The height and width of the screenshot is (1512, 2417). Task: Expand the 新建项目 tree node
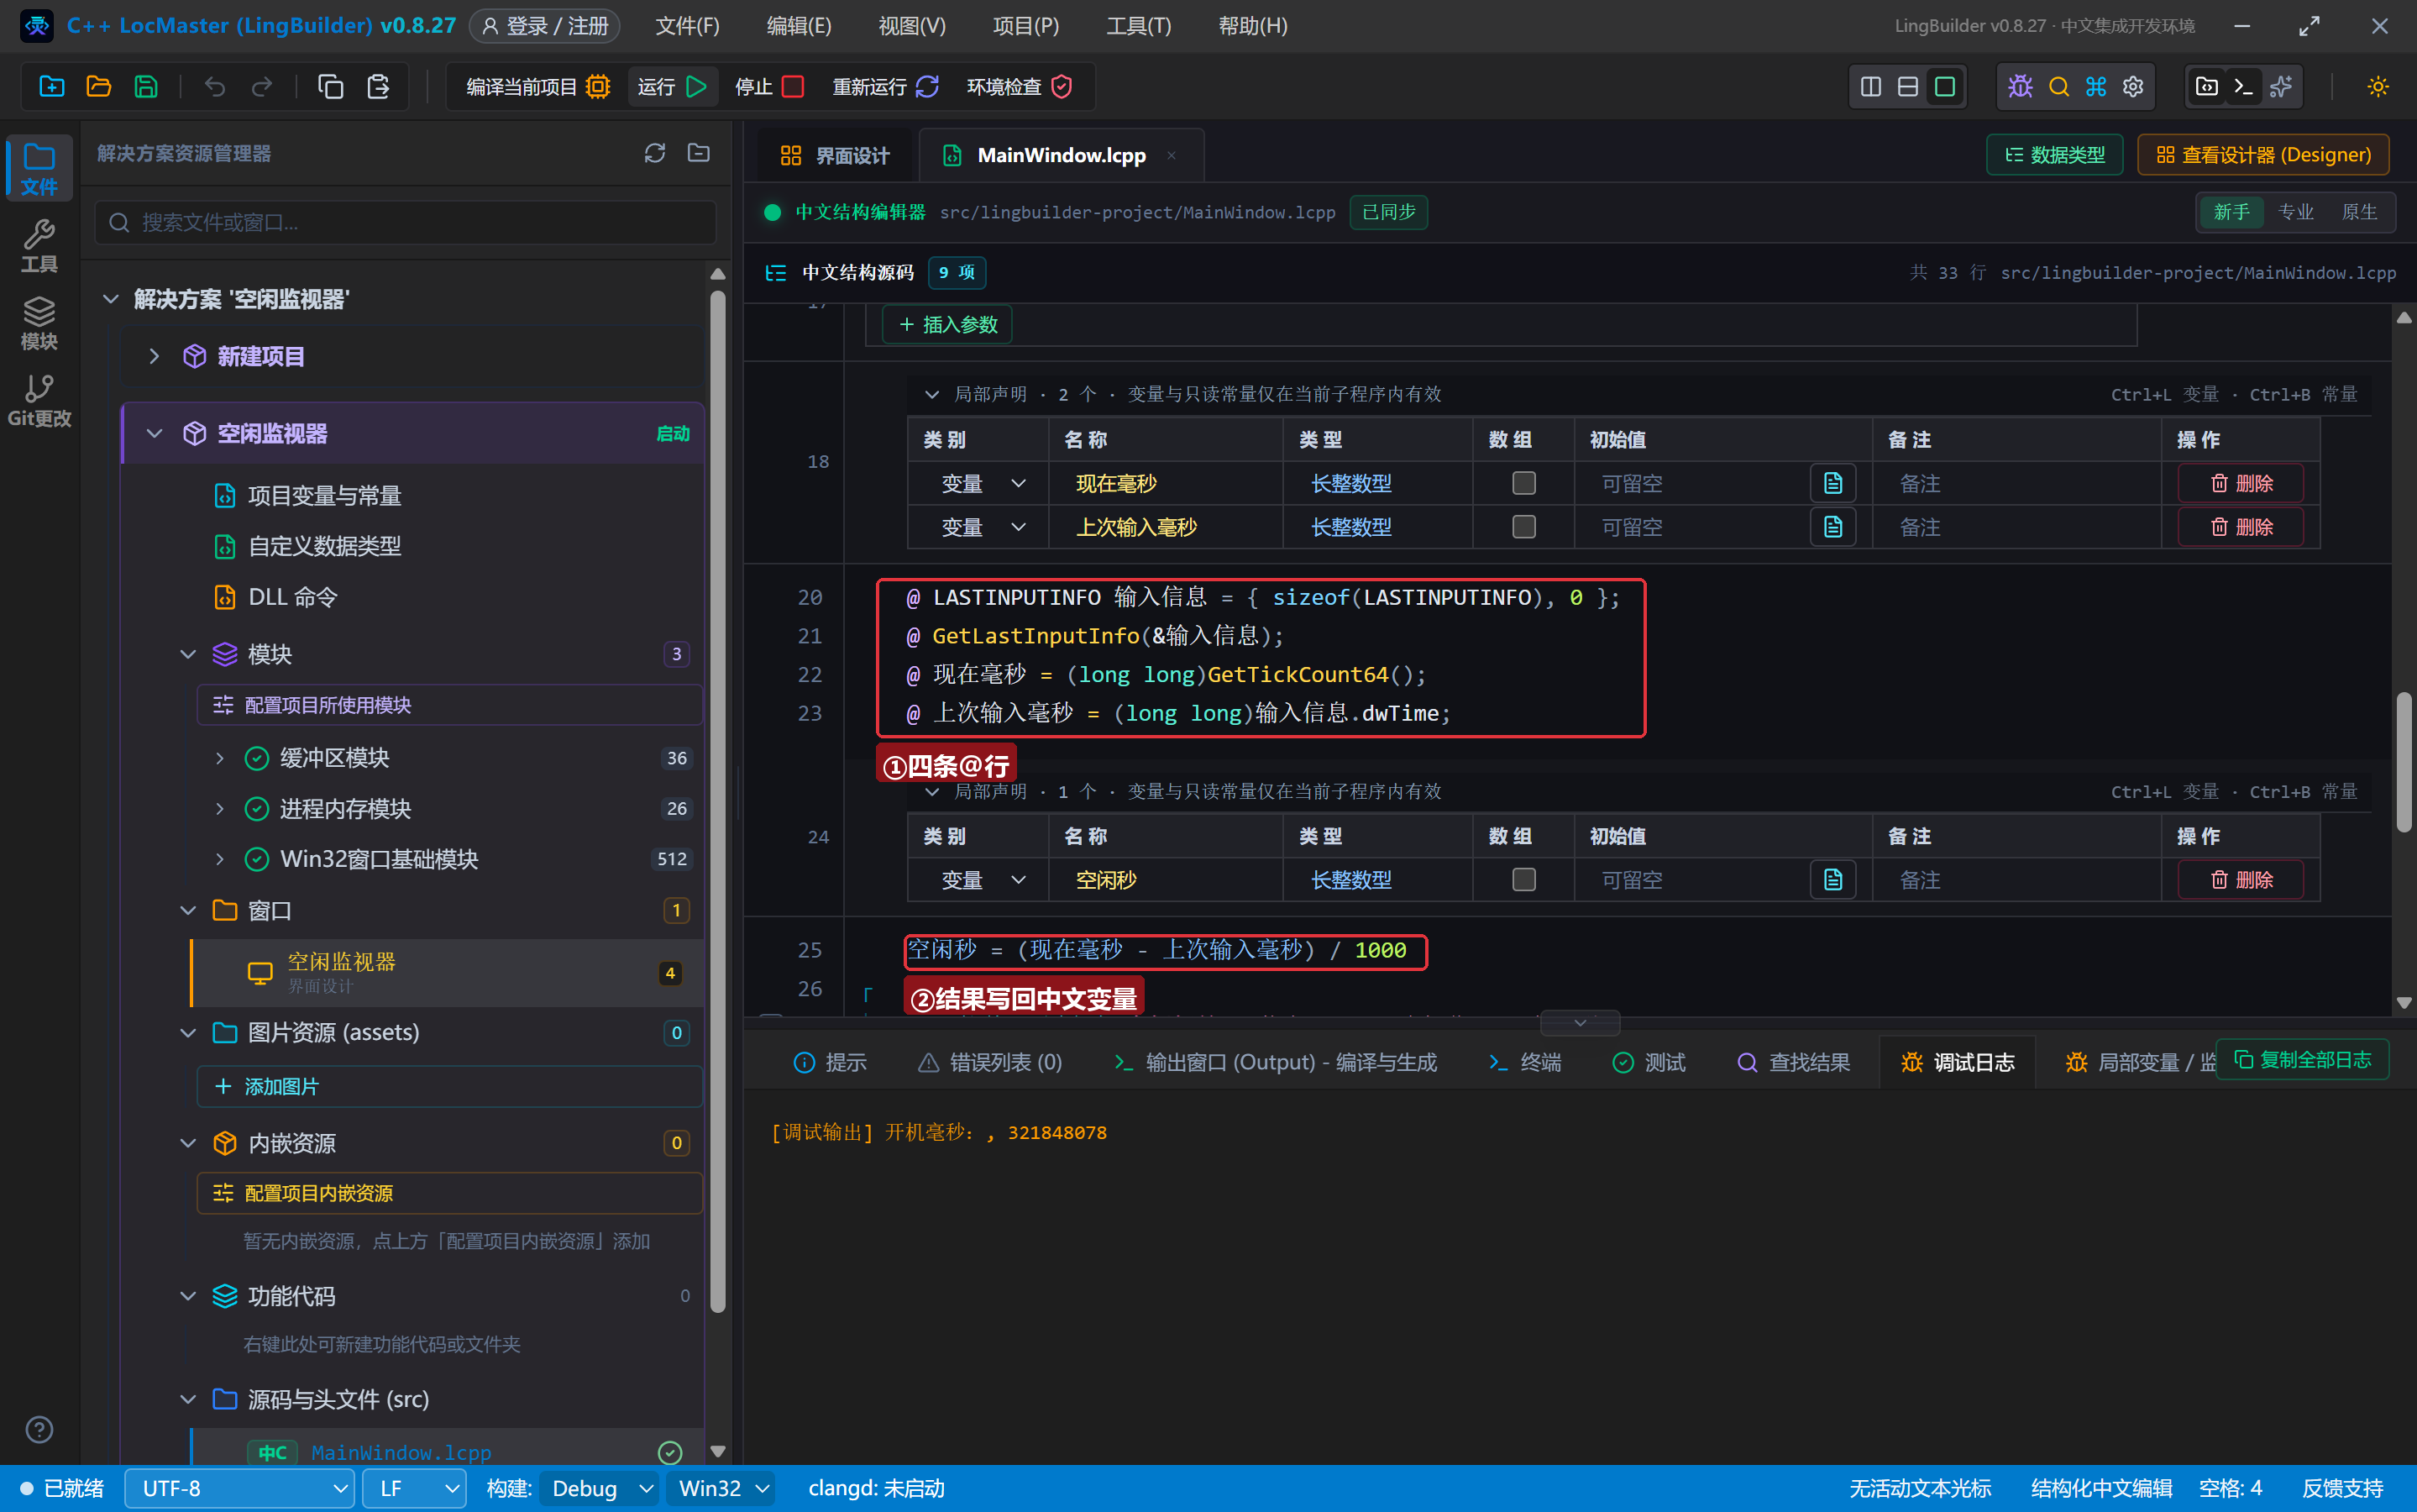pos(154,357)
